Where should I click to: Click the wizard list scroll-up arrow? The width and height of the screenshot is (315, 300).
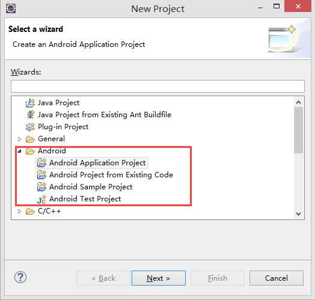click(299, 102)
